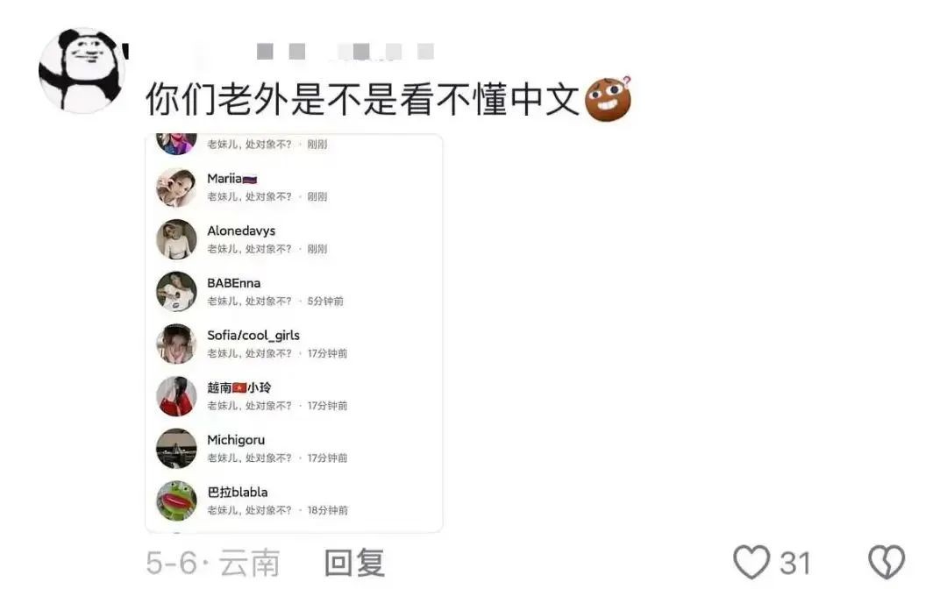Open Michigoru's avatar

pyautogui.click(x=176, y=449)
